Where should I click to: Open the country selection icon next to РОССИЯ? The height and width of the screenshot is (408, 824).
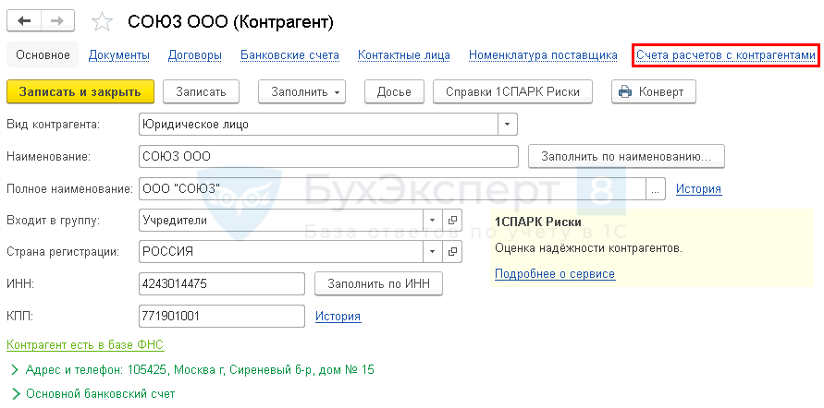click(x=452, y=252)
